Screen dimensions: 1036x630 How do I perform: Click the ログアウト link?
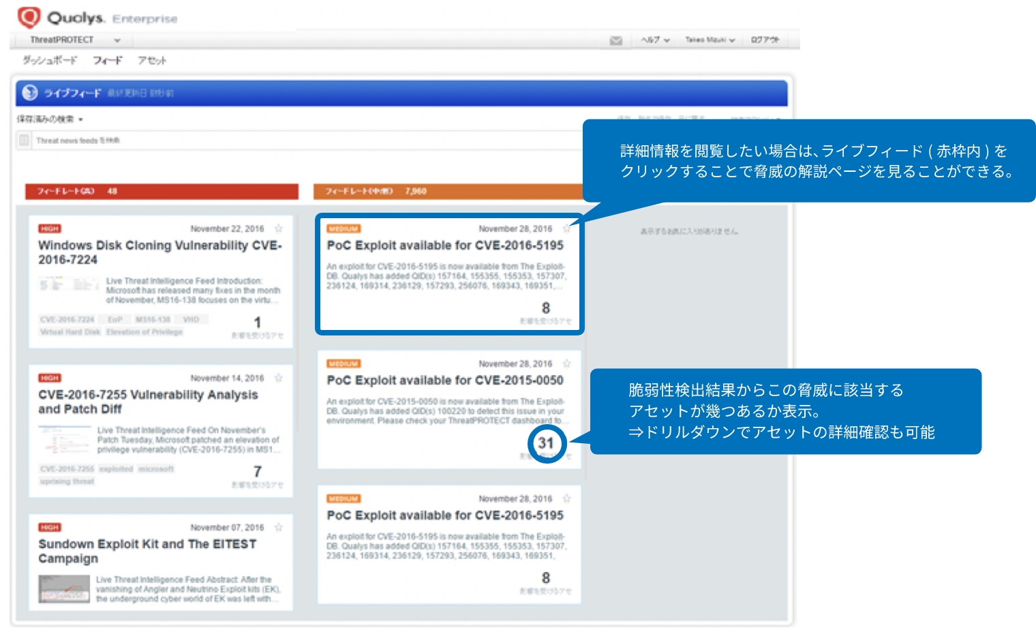tap(765, 40)
